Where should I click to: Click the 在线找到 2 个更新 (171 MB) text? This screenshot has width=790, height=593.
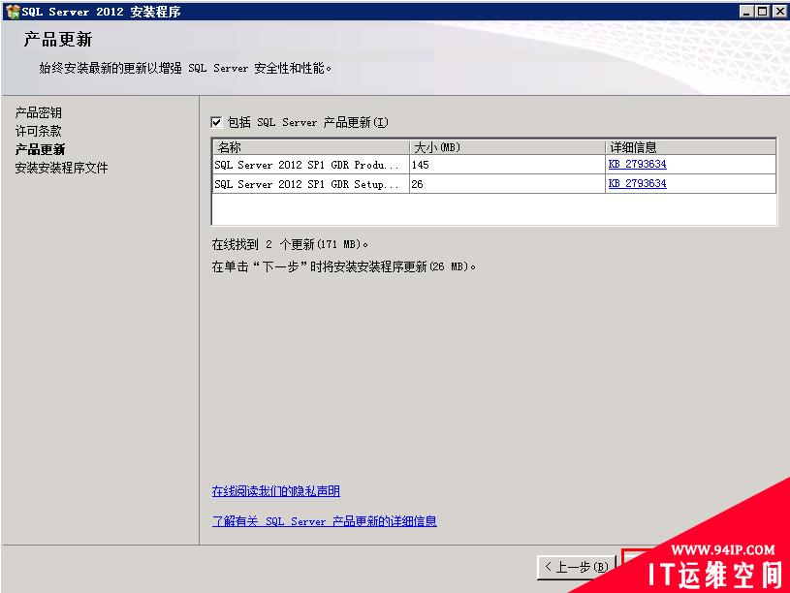290,244
